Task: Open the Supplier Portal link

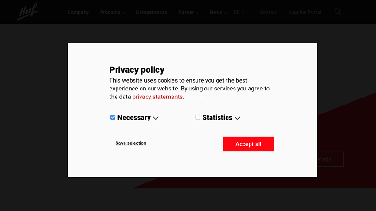Action: click(305, 12)
